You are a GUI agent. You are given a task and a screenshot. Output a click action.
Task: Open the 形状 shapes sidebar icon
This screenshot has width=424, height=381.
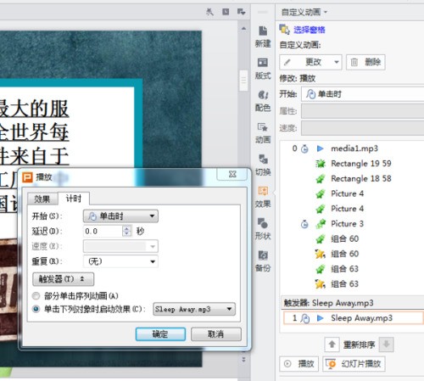263,229
